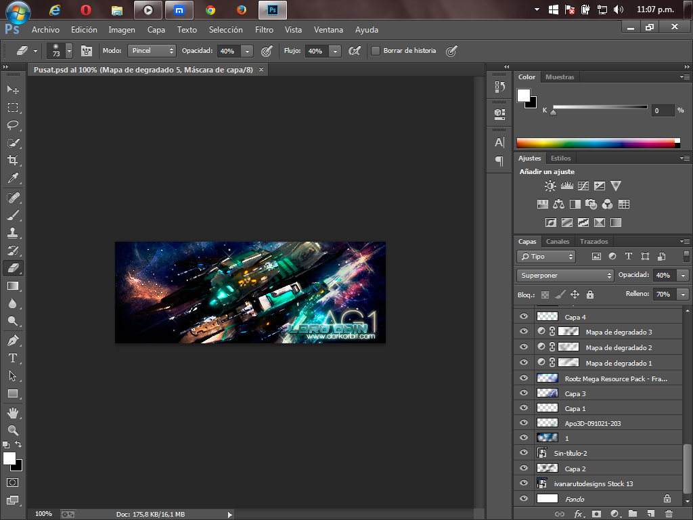This screenshot has width=693, height=520.
Task: Hide the Sin-título-2 layer
Action: tap(524, 453)
